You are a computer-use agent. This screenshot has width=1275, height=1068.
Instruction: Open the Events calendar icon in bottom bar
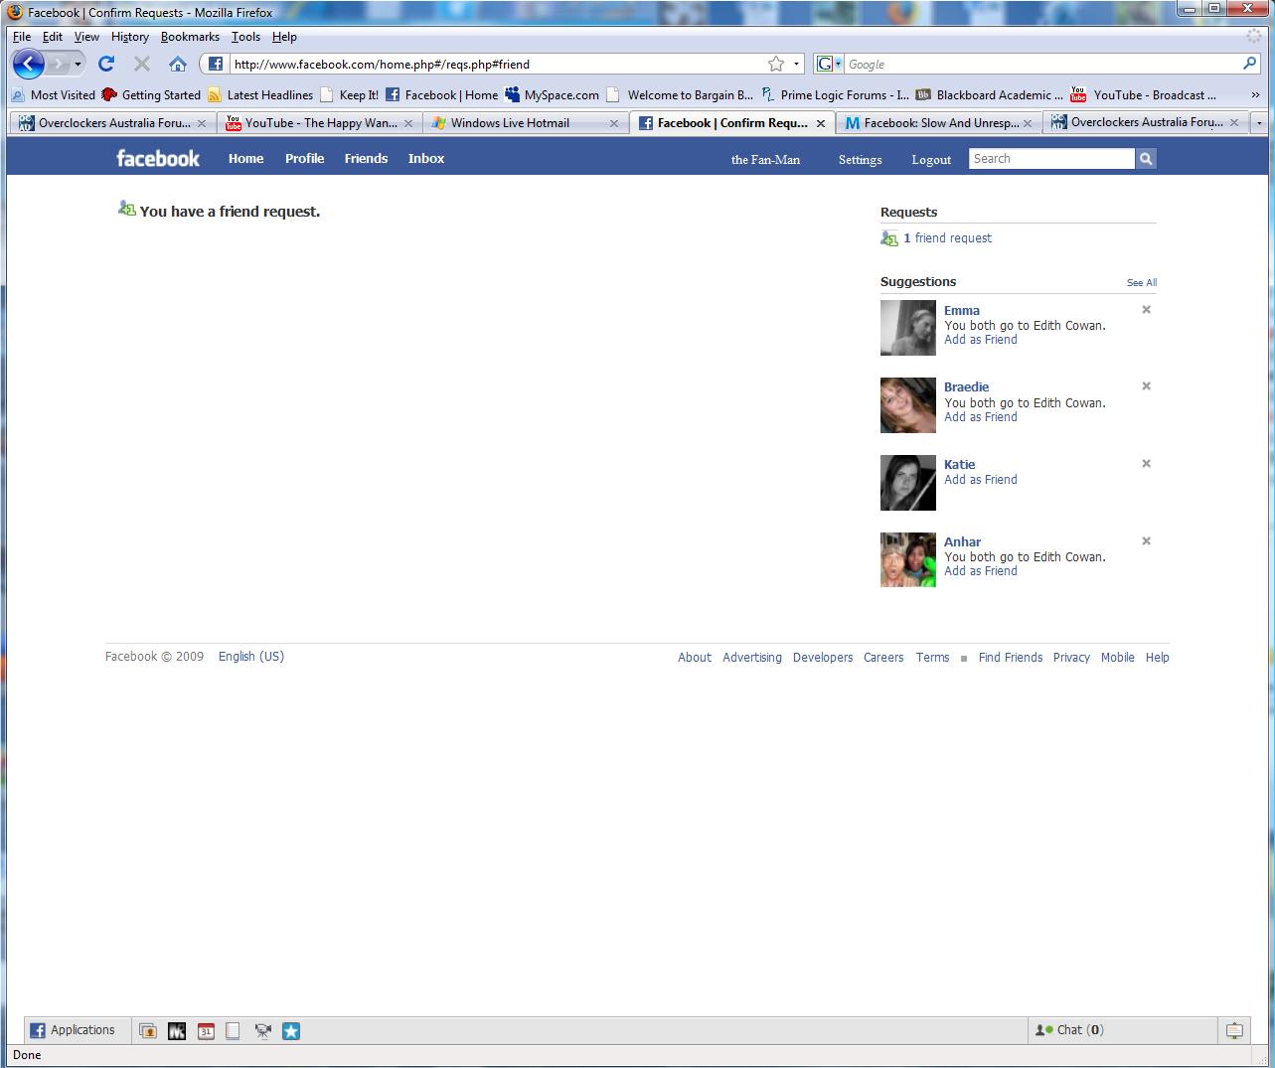pos(206,1031)
